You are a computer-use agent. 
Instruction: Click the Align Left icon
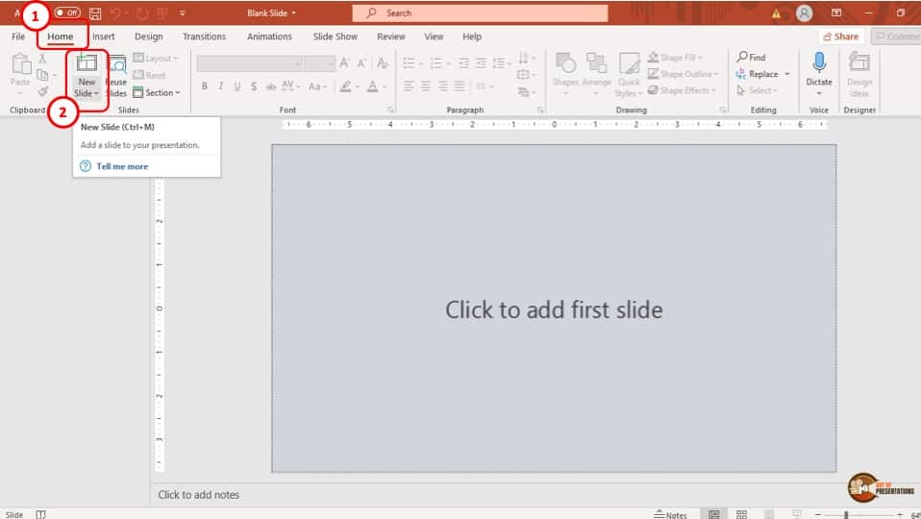(x=409, y=86)
